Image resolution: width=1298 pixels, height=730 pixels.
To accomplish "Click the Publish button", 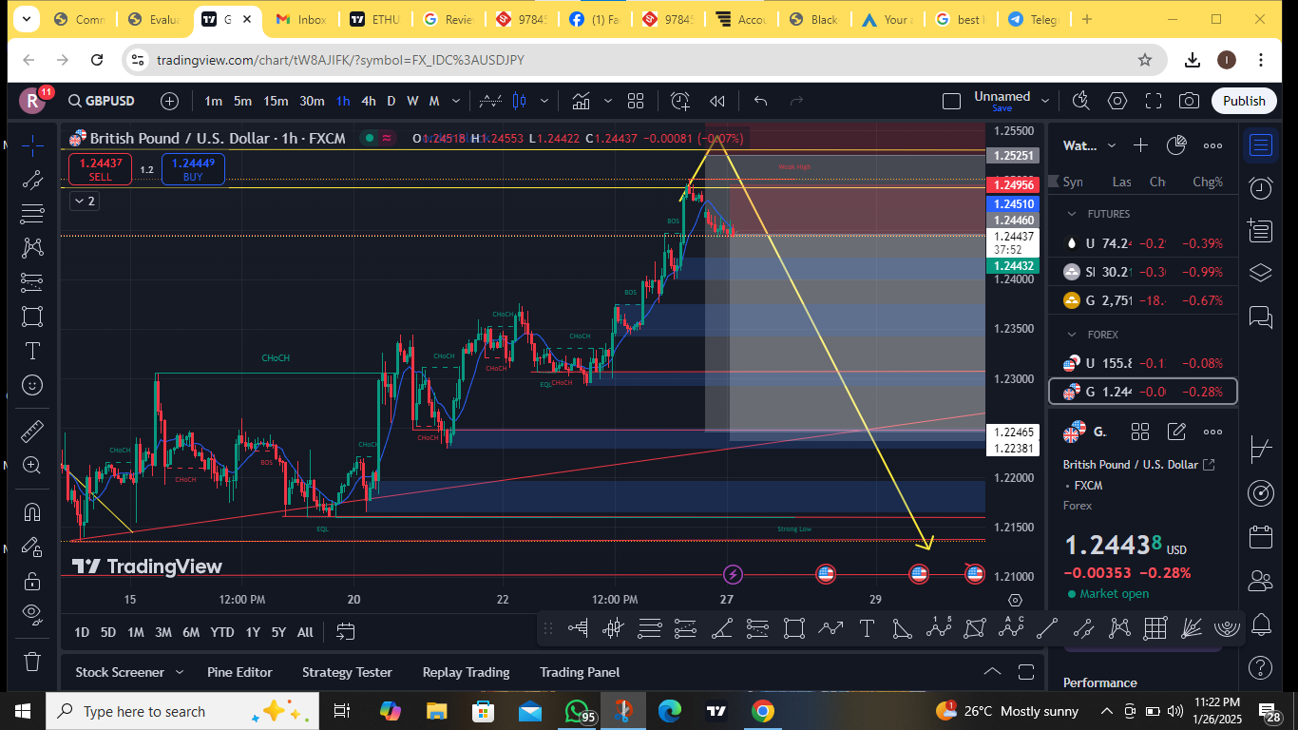I will pyautogui.click(x=1244, y=101).
